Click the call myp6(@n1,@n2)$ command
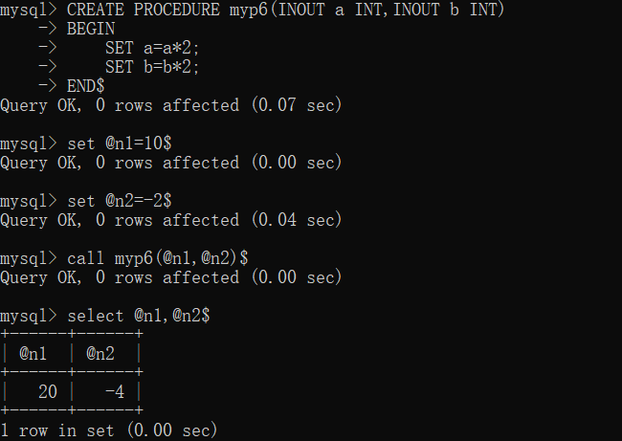This screenshot has height=441, width=622. (158, 258)
